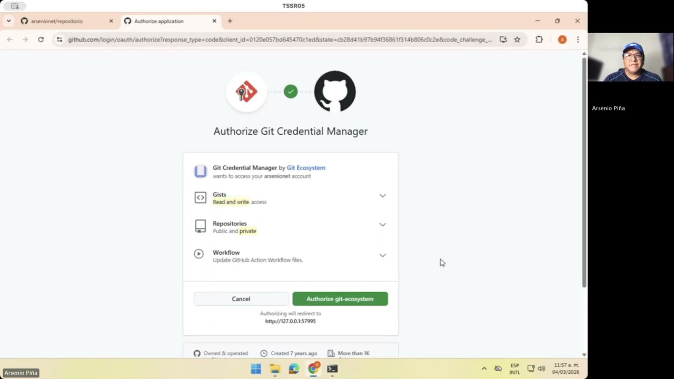The height and width of the screenshot is (379, 674).
Task: Click the "Created 7 years ago" text
Action: 294,353
